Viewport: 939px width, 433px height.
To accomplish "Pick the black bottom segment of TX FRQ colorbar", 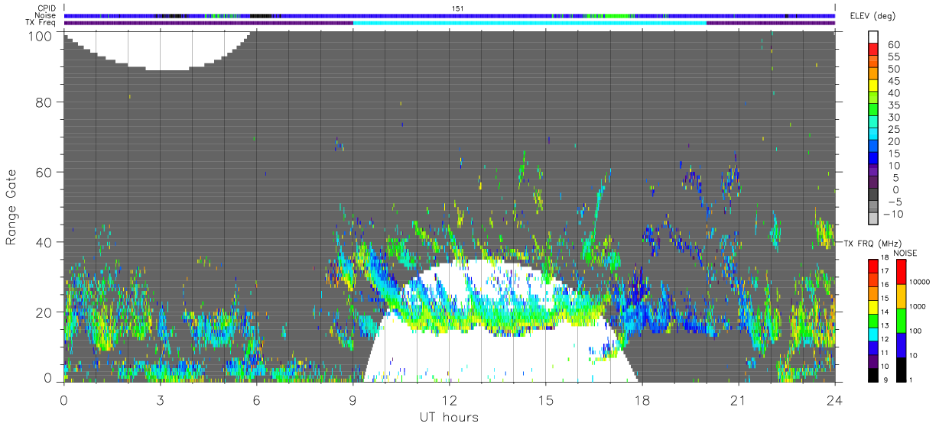I will coord(873,375).
